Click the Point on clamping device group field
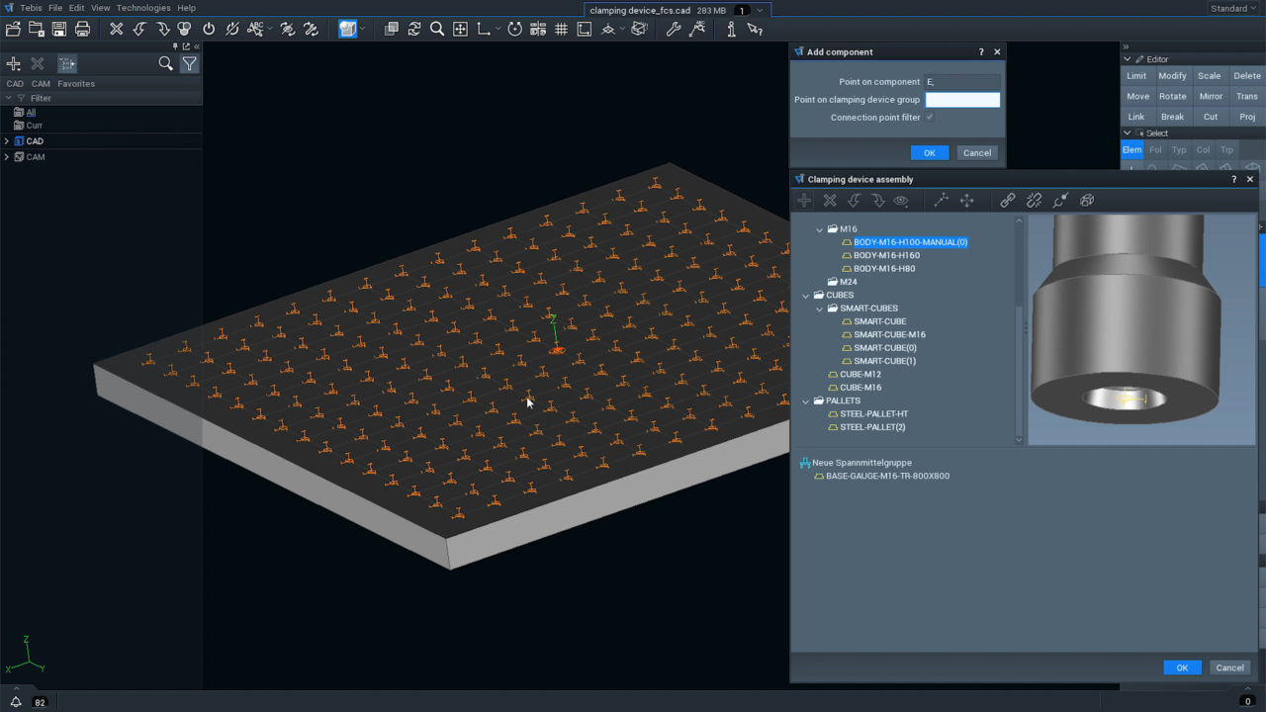 click(x=962, y=100)
